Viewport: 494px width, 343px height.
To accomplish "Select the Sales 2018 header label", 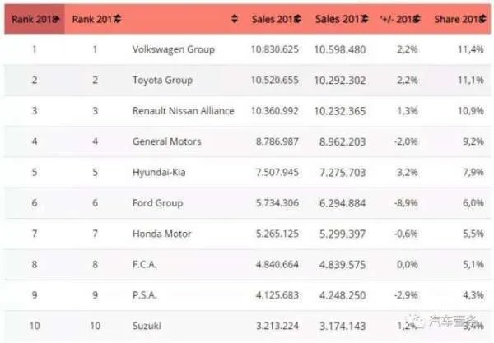I will click(273, 19).
